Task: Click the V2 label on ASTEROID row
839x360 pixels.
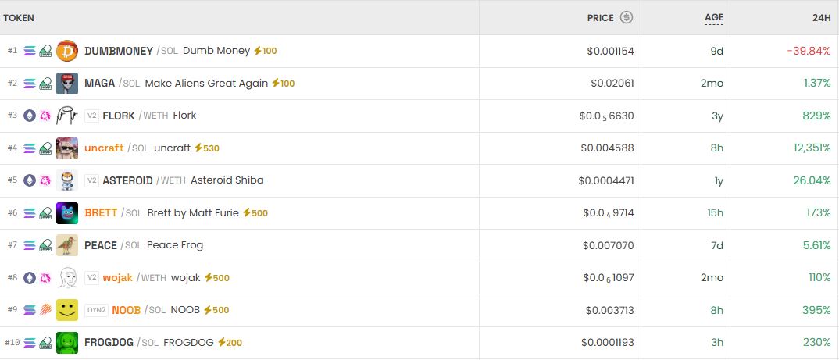Action: (92, 180)
